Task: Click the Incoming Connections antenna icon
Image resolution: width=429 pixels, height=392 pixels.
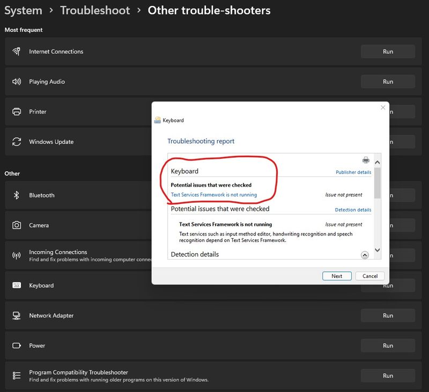Action: click(x=17, y=255)
